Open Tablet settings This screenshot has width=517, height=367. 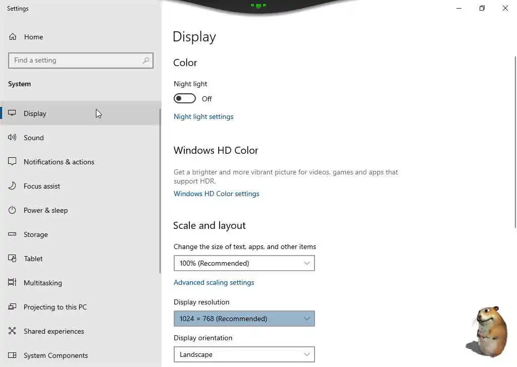[80, 259]
